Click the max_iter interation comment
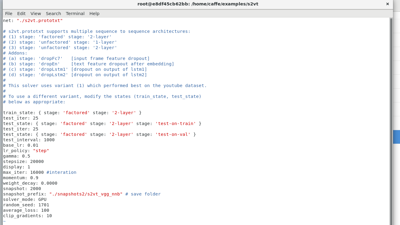Screen dimensions: 400x225 (x=61, y=172)
